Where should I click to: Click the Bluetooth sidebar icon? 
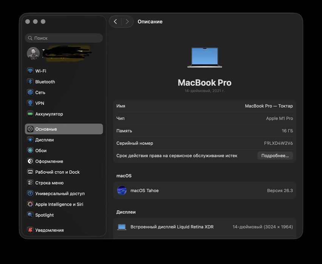click(30, 81)
